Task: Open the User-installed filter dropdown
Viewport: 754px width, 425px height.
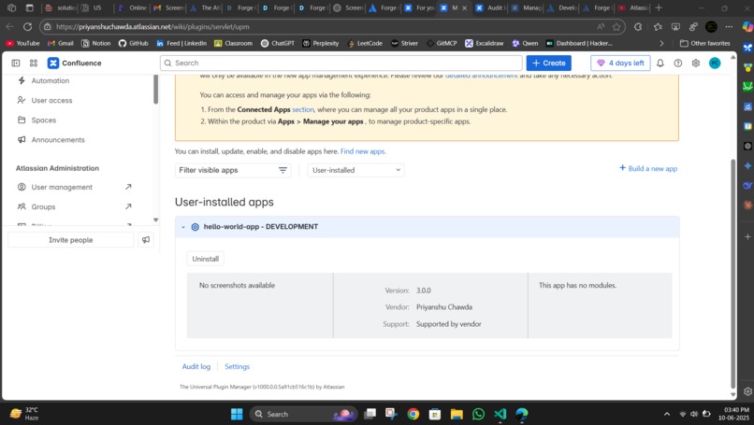Action: [355, 170]
